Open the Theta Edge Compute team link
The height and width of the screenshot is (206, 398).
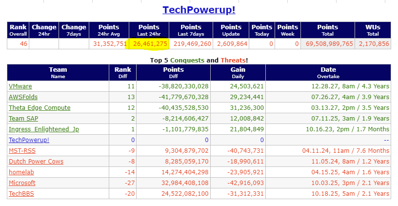coord(40,108)
